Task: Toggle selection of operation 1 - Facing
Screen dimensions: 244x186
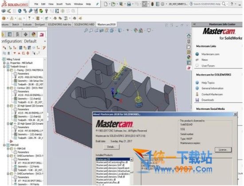Action: pos(12,70)
